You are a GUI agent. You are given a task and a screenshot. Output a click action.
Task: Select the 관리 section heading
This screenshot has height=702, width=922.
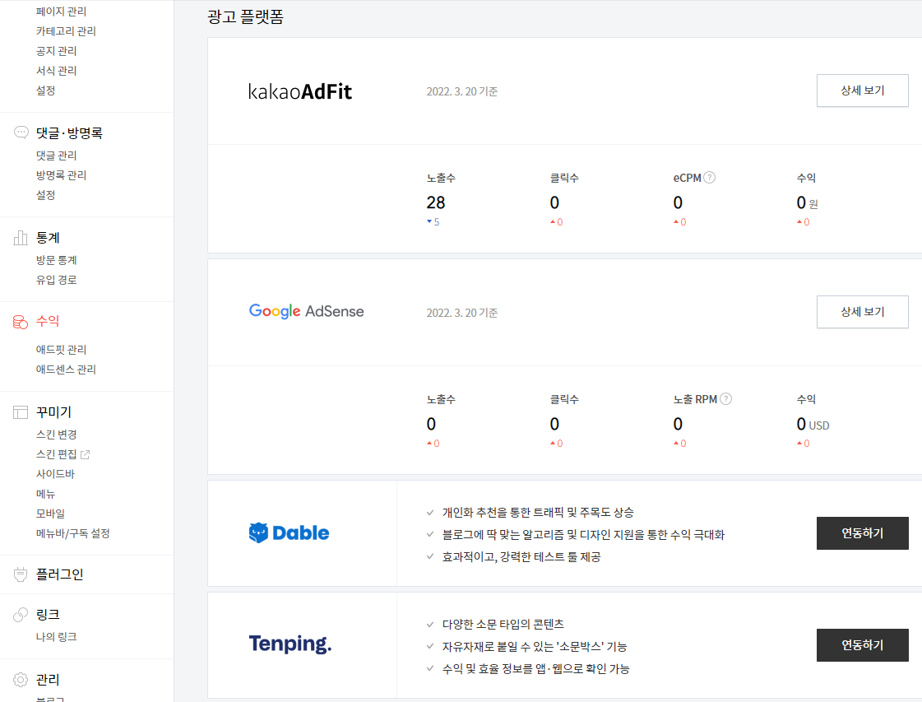(48, 680)
